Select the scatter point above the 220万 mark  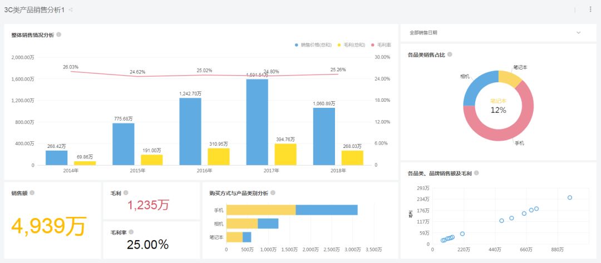[x=462, y=234]
